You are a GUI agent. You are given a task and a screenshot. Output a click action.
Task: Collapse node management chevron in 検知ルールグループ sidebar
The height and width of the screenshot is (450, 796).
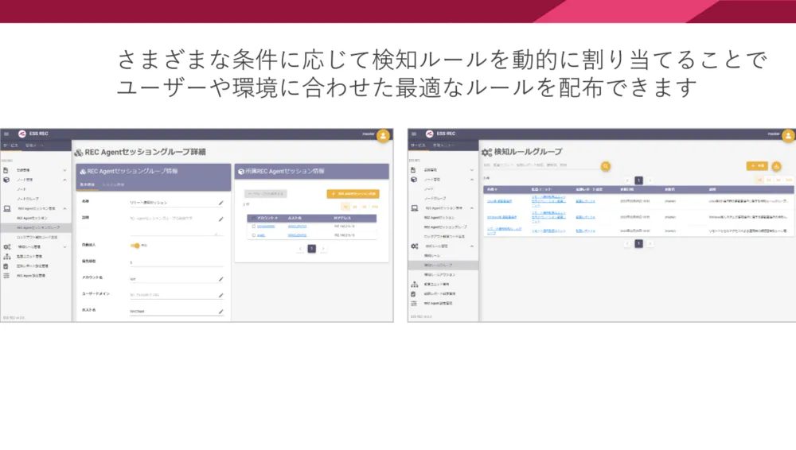[x=471, y=180]
